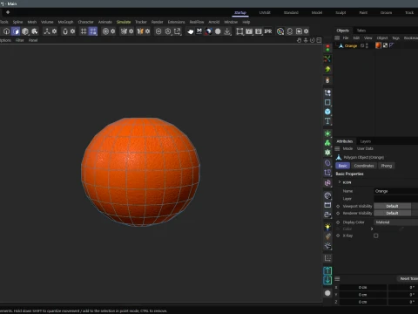Image resolution: width=418 pixels, height=314 pixels.
Task: Open the Display Color Material dropdown
Action: coord(396,222)
